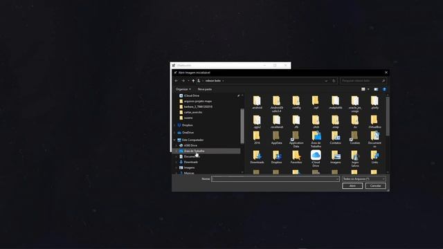Open address bar history dropdown
This screenshot has height=249, width=443.
[x=326, y=81]
